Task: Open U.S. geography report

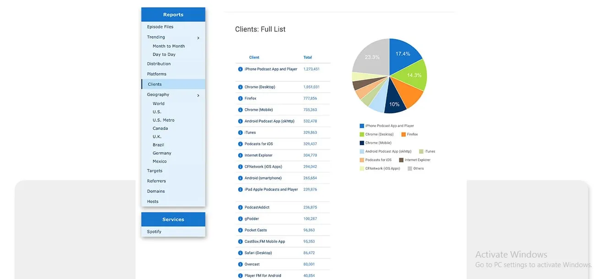Action: (157, 112)
